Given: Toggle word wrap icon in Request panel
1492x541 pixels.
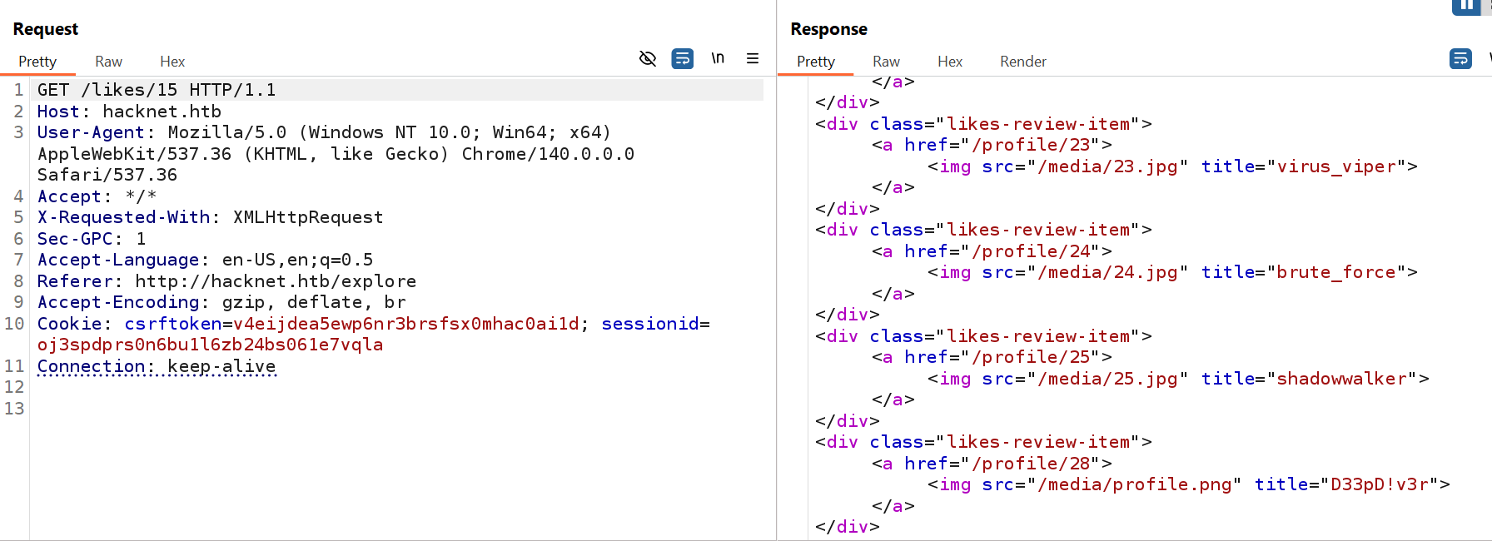Looking at the screenshot, I should click(682, 58).
